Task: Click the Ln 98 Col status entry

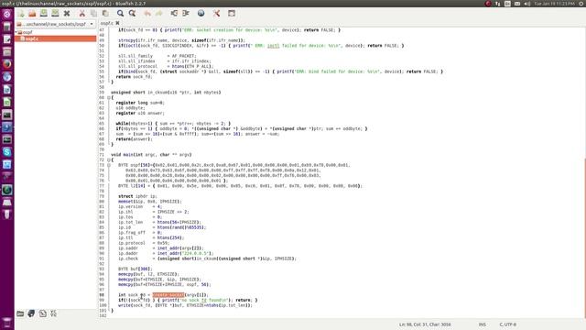Action: pos(425,324)
